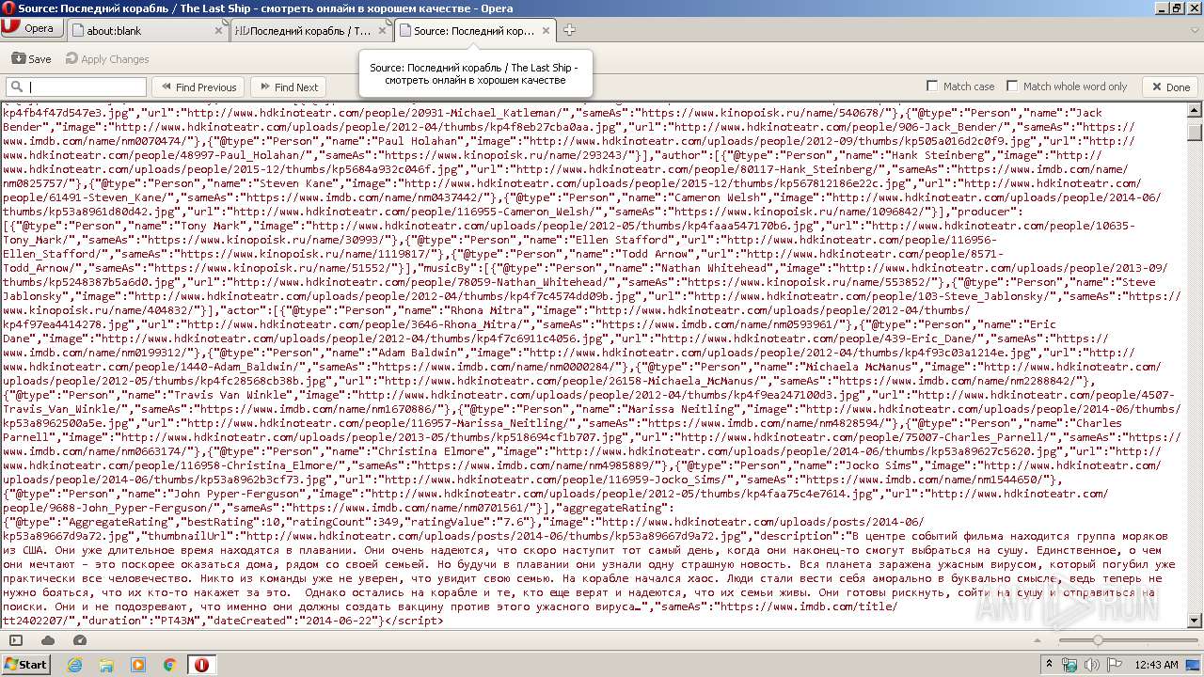Open the closed tabs dropdown arrow
Image resolution: width=1204 pixels, height=677 pixels.
[x=1193, y=30]
